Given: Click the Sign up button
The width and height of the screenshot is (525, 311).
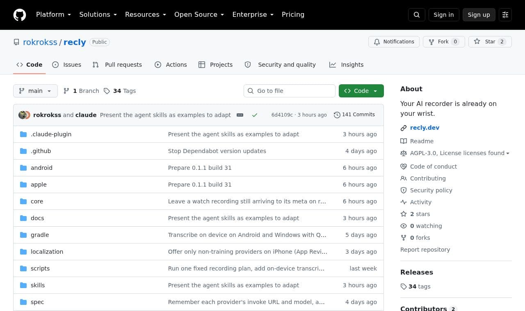Looking at the screenshot, I should 479,15.
